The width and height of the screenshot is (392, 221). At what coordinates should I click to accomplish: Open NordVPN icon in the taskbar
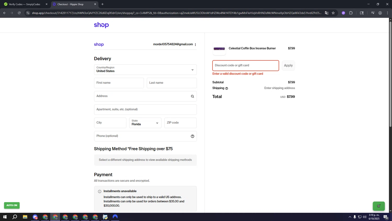point(115,217)
